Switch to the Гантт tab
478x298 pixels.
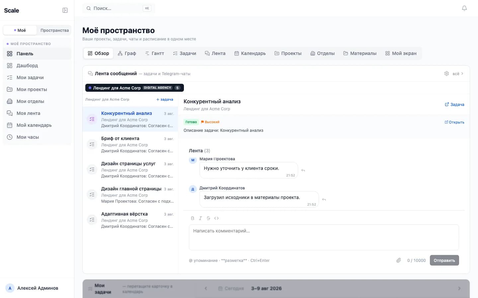(x=154, y=53)
